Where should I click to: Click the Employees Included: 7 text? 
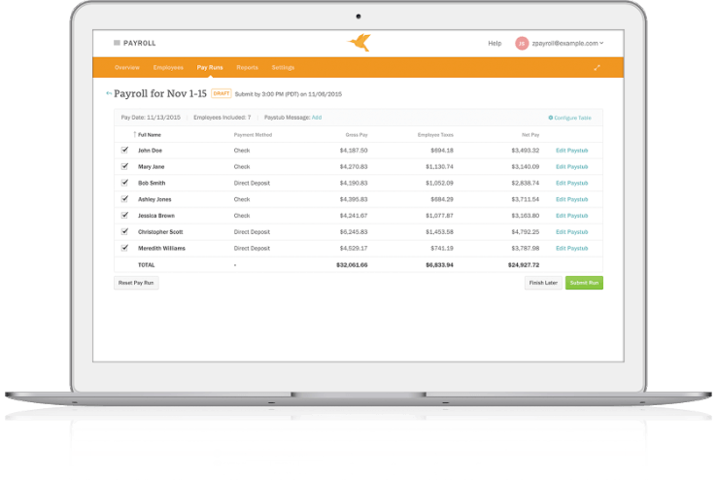click(222, 118)
